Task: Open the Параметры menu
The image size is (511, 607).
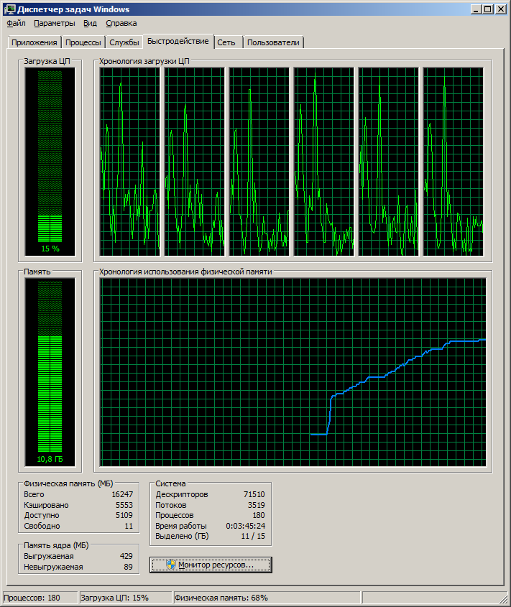Action: point(54,23)
